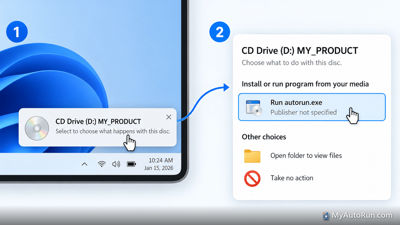Screen dimensions: 400x225
Task: Click 'Select to choose what happens' text
Action: [113, 131]
